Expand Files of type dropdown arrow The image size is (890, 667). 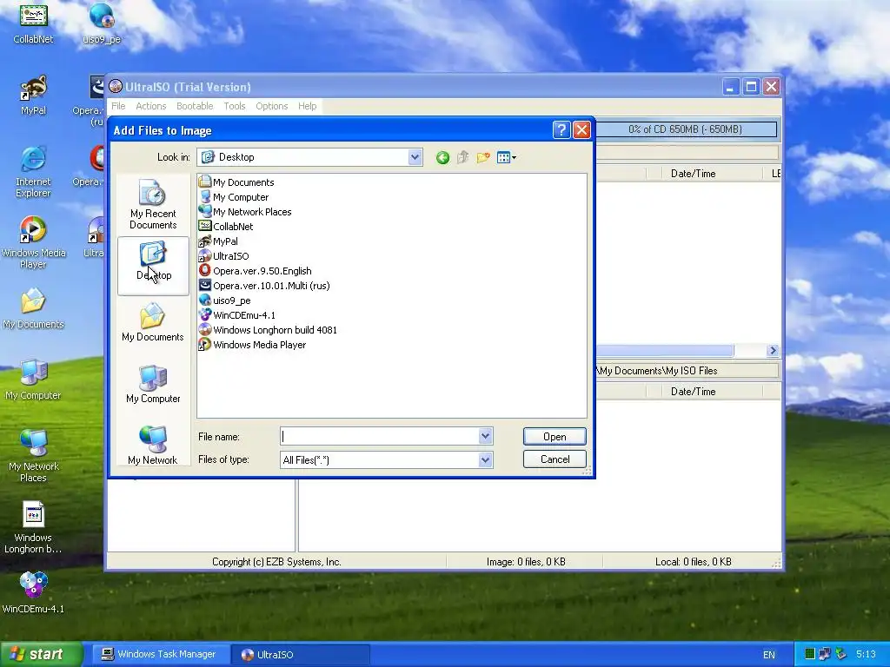click(485, 459)
